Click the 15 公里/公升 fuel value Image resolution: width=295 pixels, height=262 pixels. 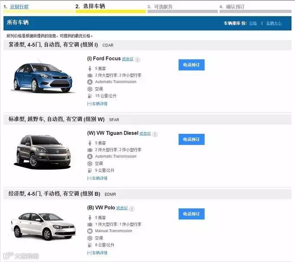(x=106, y=96)
